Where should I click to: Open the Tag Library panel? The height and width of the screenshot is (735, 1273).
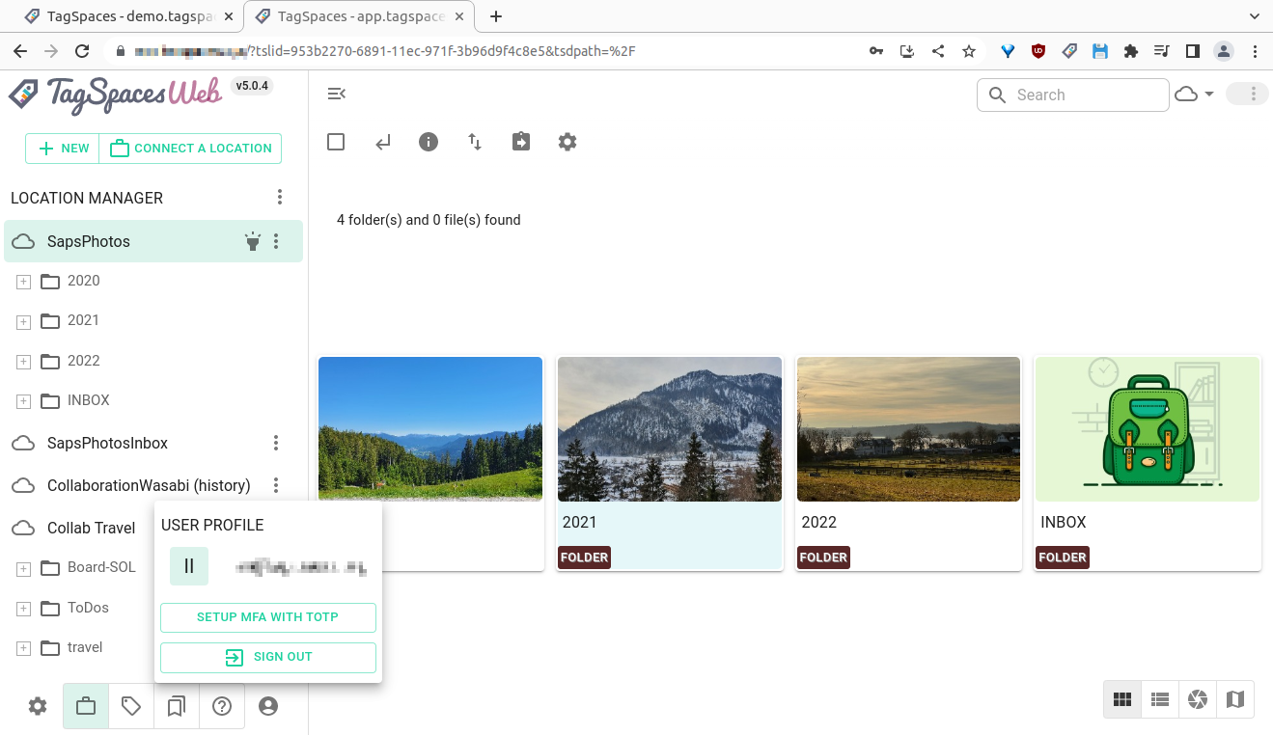(x=130, y=706)
